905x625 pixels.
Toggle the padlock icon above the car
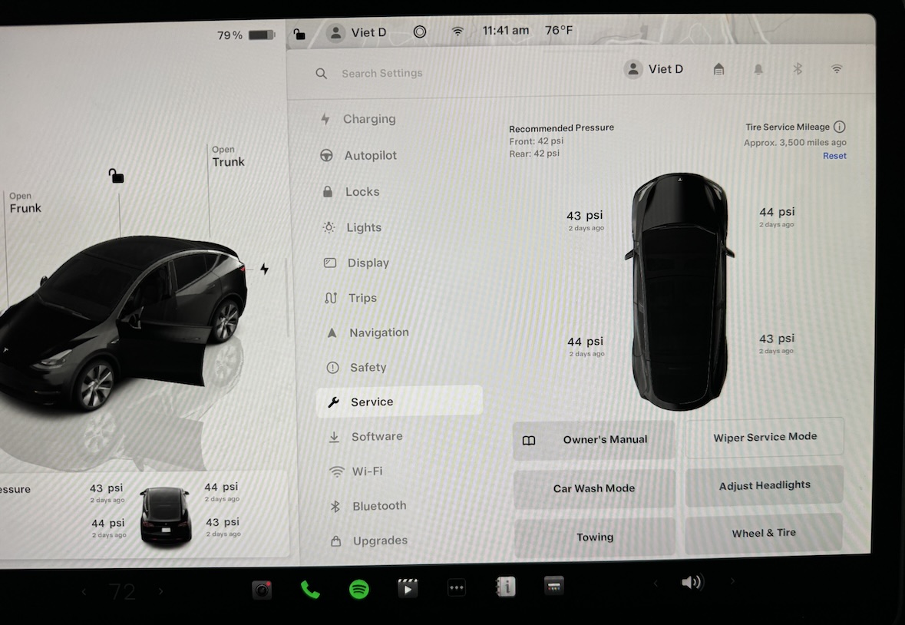[x=116, y=176]
